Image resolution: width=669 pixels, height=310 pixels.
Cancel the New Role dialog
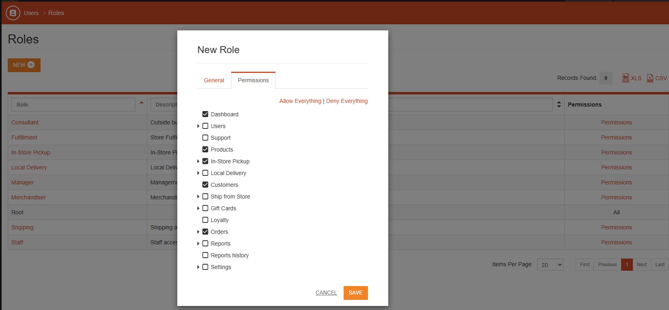click(x=326, y=293)
